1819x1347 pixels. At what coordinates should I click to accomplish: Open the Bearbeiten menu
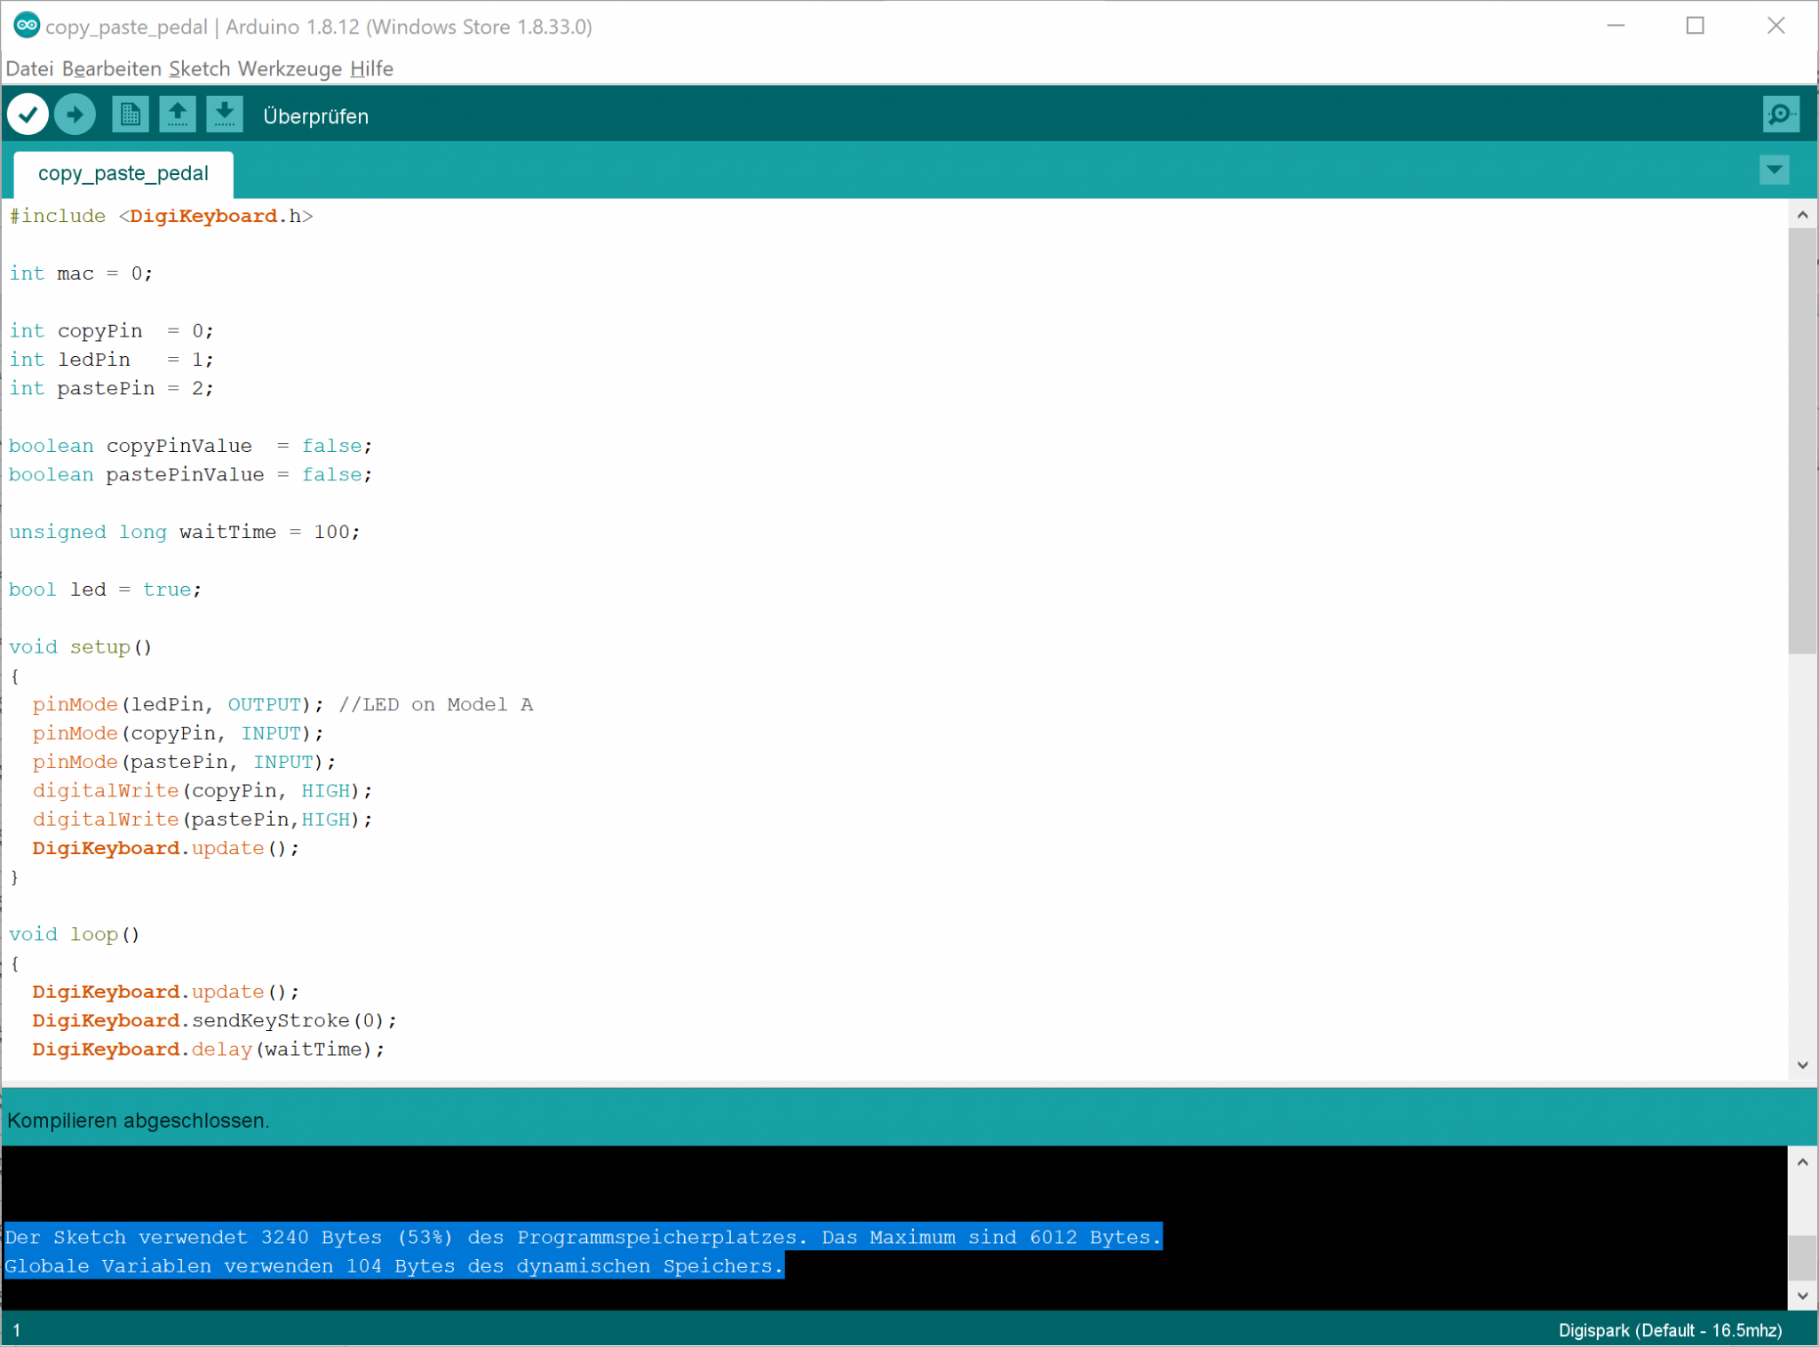click(113, 68)
